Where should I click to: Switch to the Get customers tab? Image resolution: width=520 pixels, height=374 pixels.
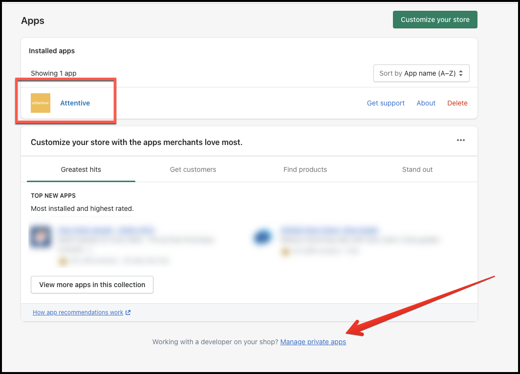tap(193, 169)
